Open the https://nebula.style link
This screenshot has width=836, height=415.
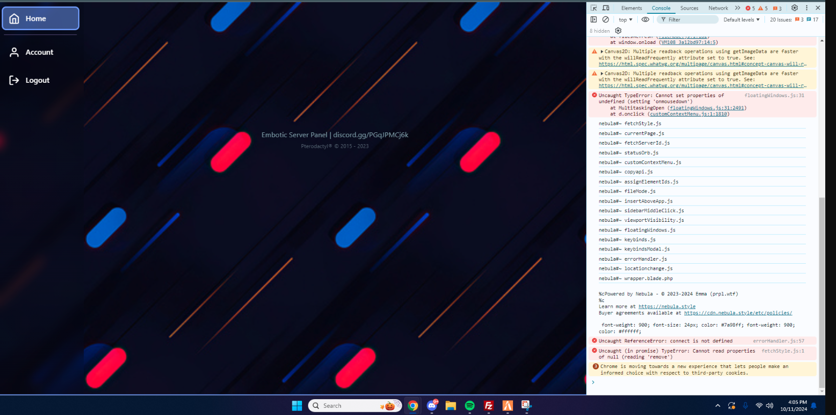(x=667, y=307)
